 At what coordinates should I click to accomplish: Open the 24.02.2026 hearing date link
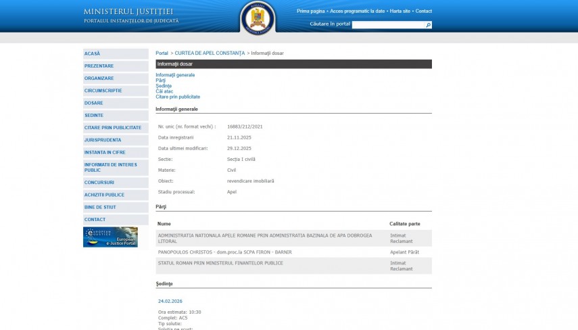[170, 301]
